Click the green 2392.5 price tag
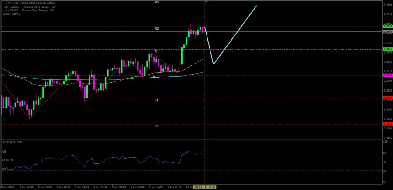This screenshot has width=393, height=190. [x=387, y=27]
